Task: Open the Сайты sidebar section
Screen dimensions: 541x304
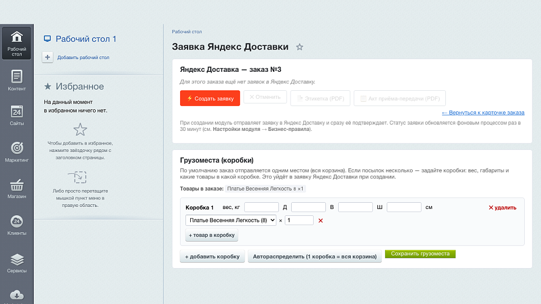Action: (16, 115)
